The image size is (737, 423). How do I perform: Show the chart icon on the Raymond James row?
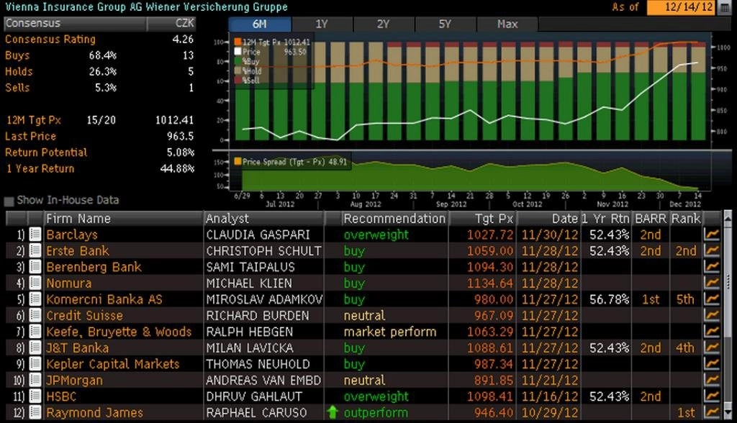712,412
